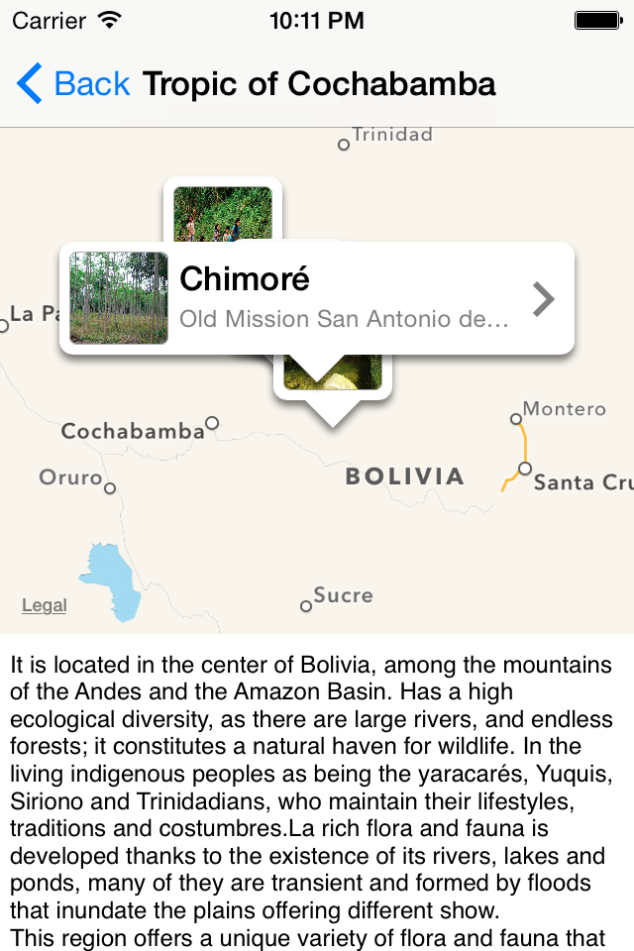Tap the Chimoré forest thumbnail in callout
Screen dimensions: 634x951
coord(119,298)
